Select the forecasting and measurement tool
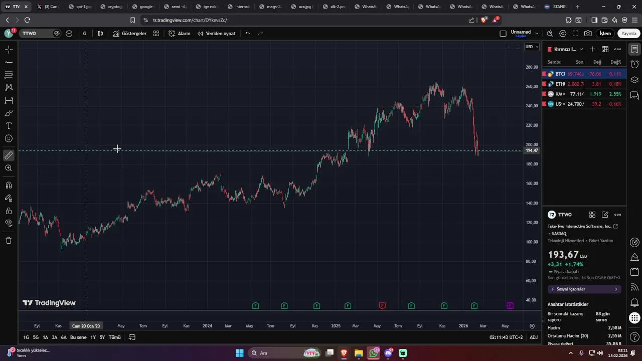Viewport: 642px width, 361px height. click(x=9, y=100)
